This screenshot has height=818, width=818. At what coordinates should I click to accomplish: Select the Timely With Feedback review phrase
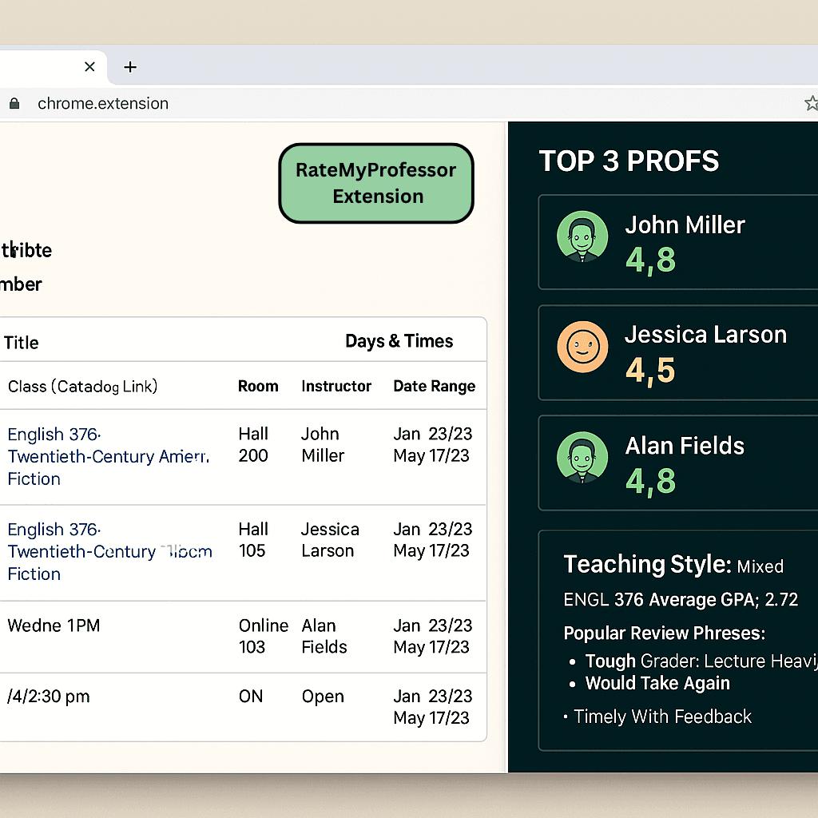coord(662,717)
